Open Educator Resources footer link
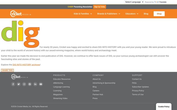Screen dimensions: 177x110 62,79
